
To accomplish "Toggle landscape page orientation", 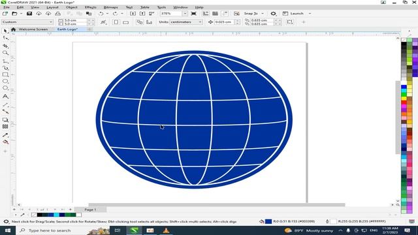I will [x=125, y=22].
